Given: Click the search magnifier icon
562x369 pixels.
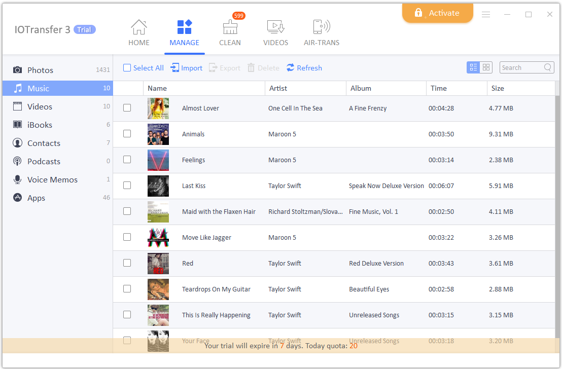Looking at the screenshot, I should (x=548, y=67).
